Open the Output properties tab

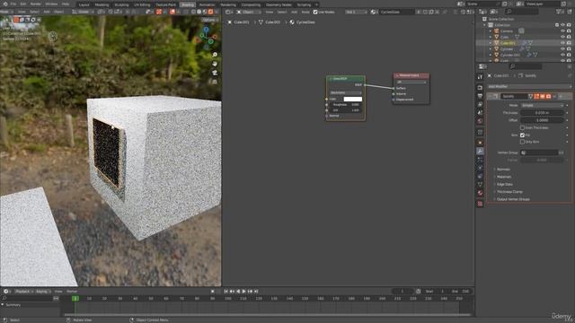pyautogui.click(x=480, y=96)
